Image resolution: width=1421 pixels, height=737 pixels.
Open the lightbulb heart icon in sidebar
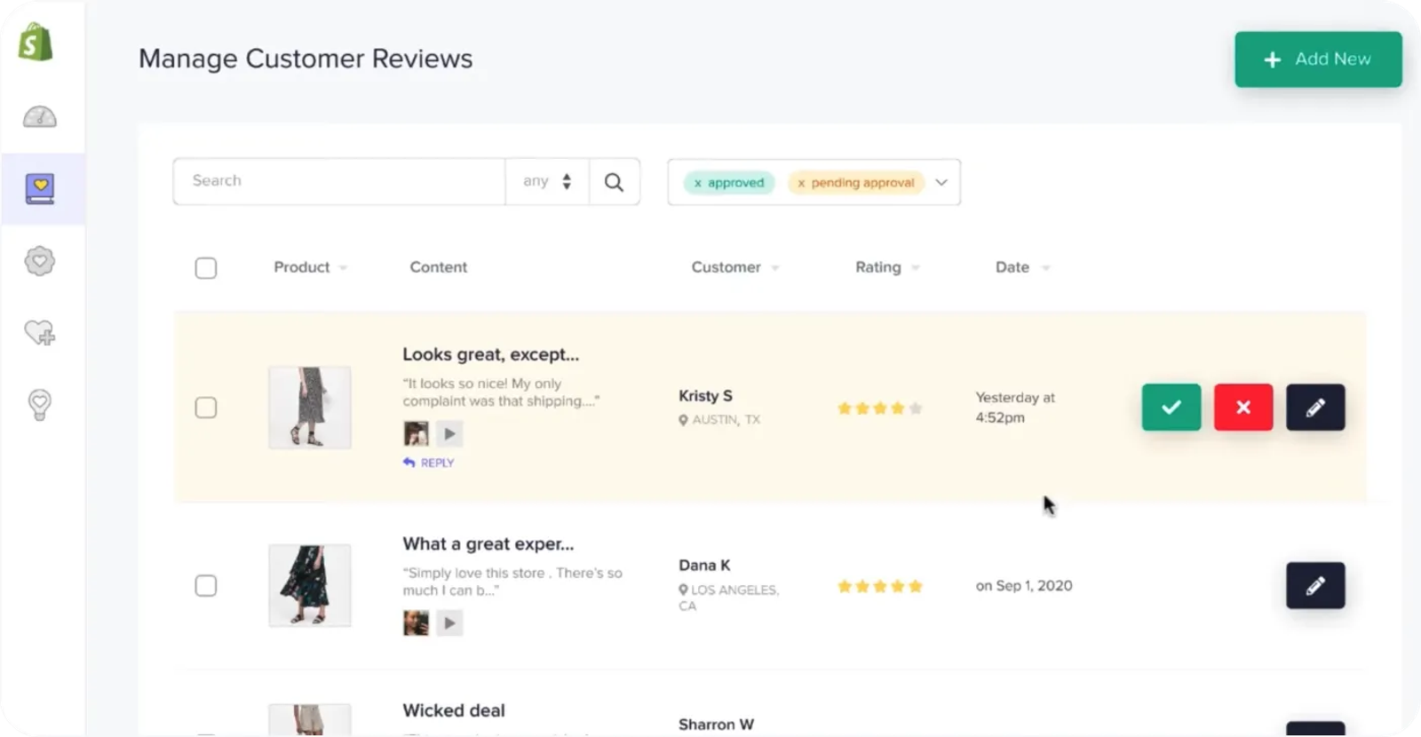[40, 405]
